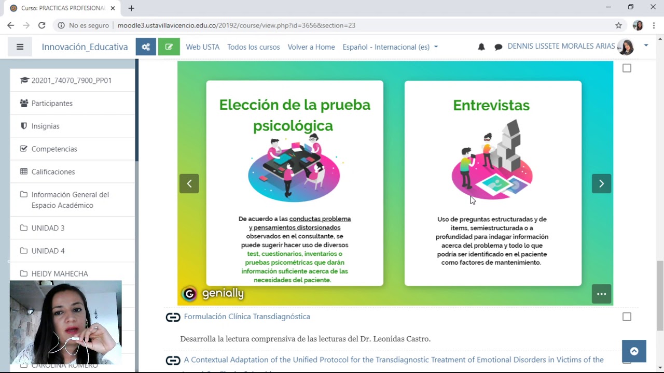Click the webcam video overlay
Viewport: 664px width, 373px height.
[x=66, y=322]
